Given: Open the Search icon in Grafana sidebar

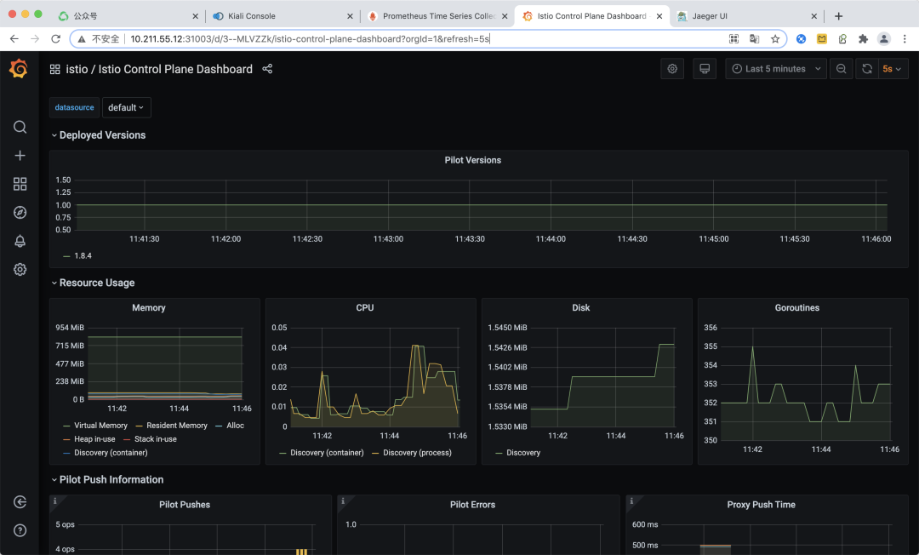Looking at the screenshot, I should [x=20, y=127].
